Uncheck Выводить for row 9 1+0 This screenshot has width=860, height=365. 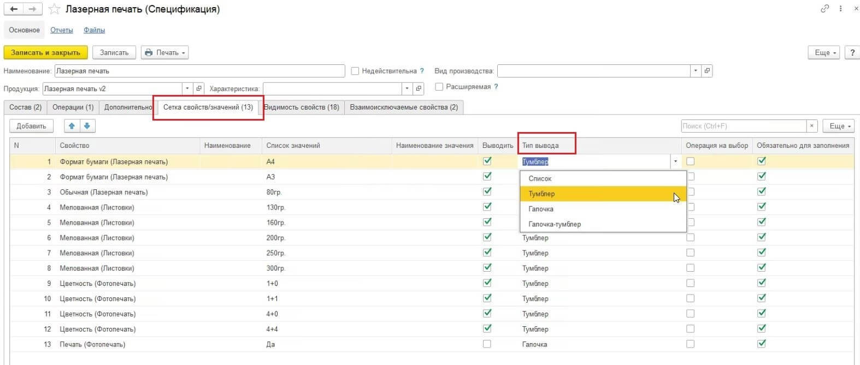click(x=487, y=283)
